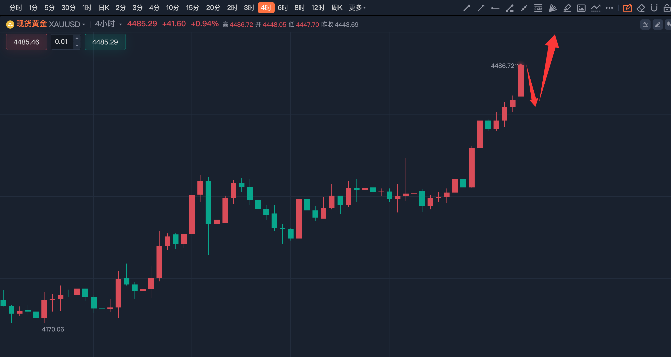The width and height of the screenshot is (671, 357).
Task: Select the solid arrow drawing tool
Action: coord(466,8)
